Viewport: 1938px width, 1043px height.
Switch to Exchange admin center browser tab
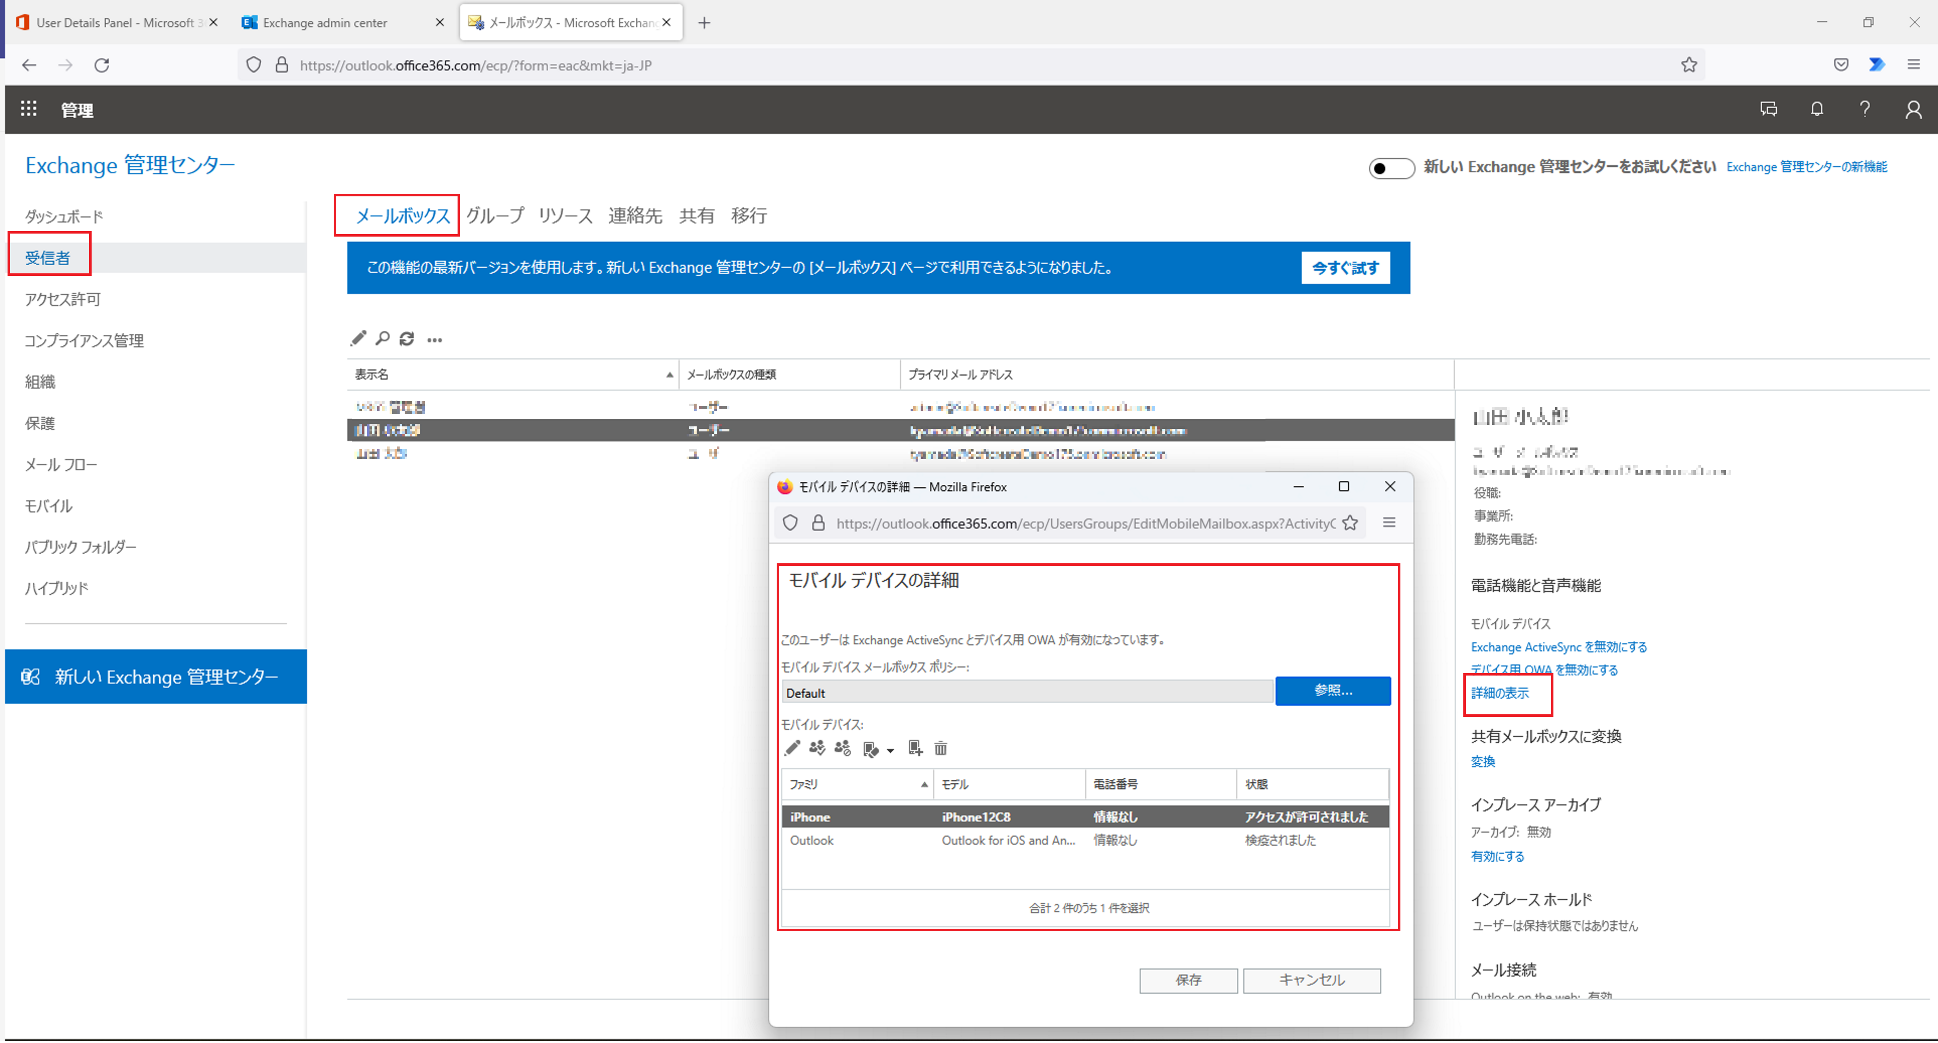(342, 23)
